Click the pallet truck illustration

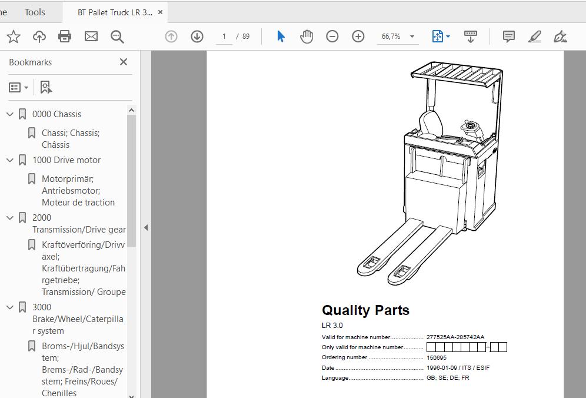click(429, 173)
